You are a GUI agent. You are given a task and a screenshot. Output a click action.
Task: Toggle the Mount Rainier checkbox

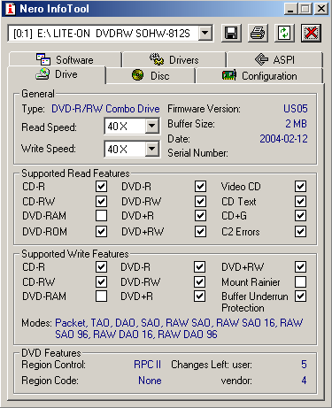300,282
